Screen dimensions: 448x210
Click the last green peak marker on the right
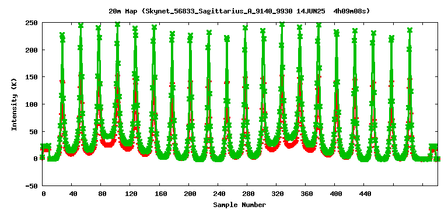point(409,30)
